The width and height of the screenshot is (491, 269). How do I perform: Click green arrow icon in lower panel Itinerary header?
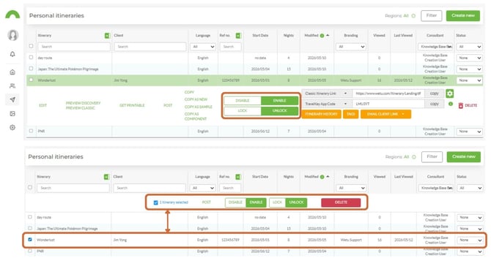[106, 177]
